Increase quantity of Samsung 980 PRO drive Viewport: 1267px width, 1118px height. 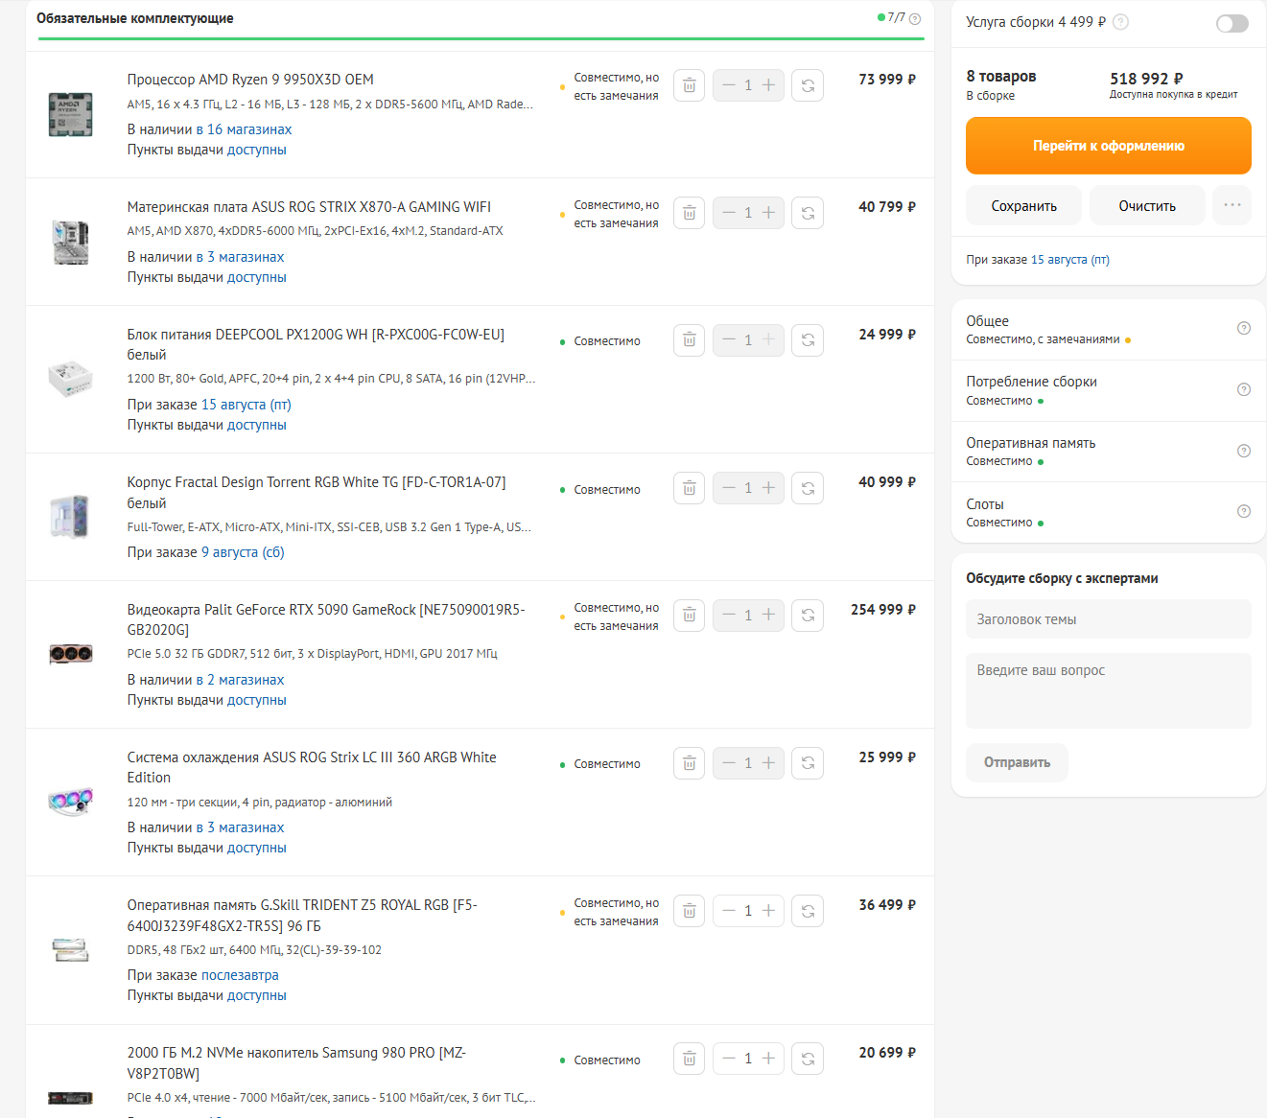768,1059
